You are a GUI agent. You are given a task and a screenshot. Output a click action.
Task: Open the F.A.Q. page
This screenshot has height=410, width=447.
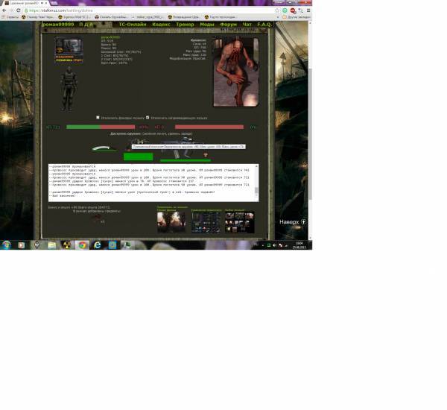click(x=264, y=25)
